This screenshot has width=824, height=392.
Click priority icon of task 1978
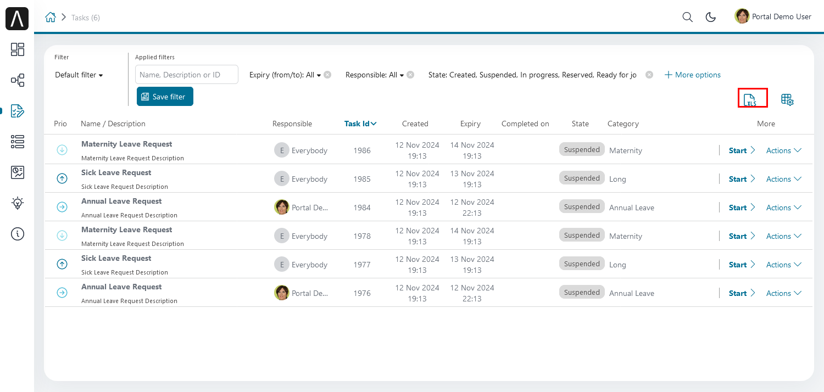point(62,236)
